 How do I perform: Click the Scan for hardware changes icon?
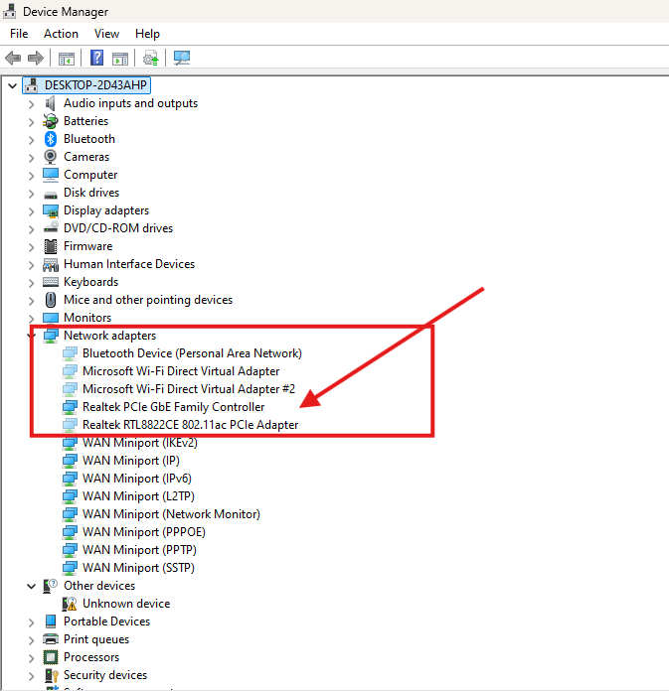pyautogui.click(x=181, y=58)
